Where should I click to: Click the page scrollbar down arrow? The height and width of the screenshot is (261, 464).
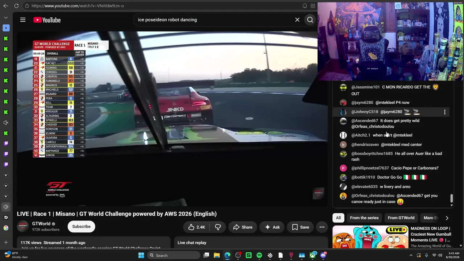coord(461,246)
